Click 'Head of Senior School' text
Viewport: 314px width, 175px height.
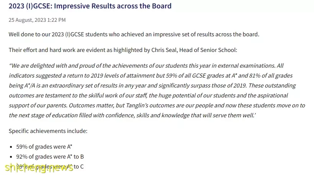coord(208,50)
